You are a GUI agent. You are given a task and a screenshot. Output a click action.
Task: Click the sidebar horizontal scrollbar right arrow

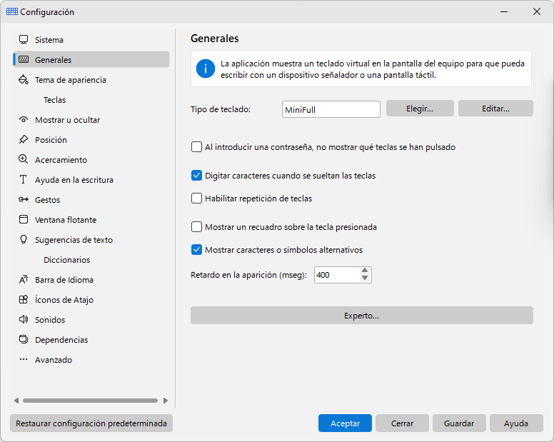pyautogui.click(x=166, y=401)
